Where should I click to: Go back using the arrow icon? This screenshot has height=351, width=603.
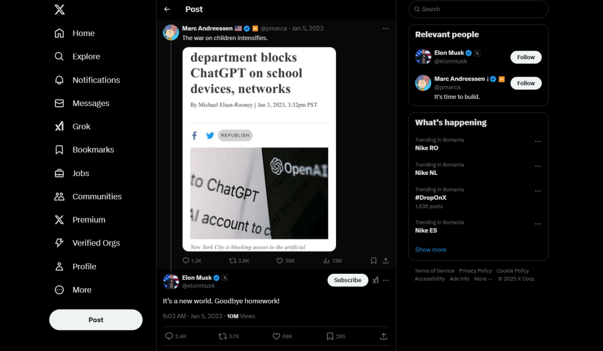click(167, 9)
